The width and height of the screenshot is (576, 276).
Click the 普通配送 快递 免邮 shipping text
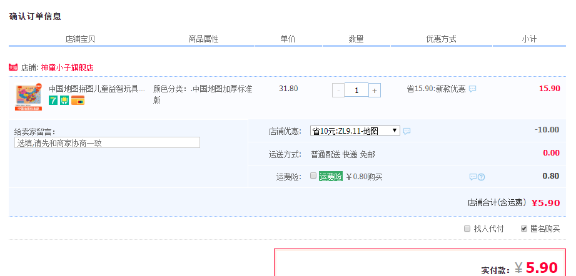coord(343,155)
